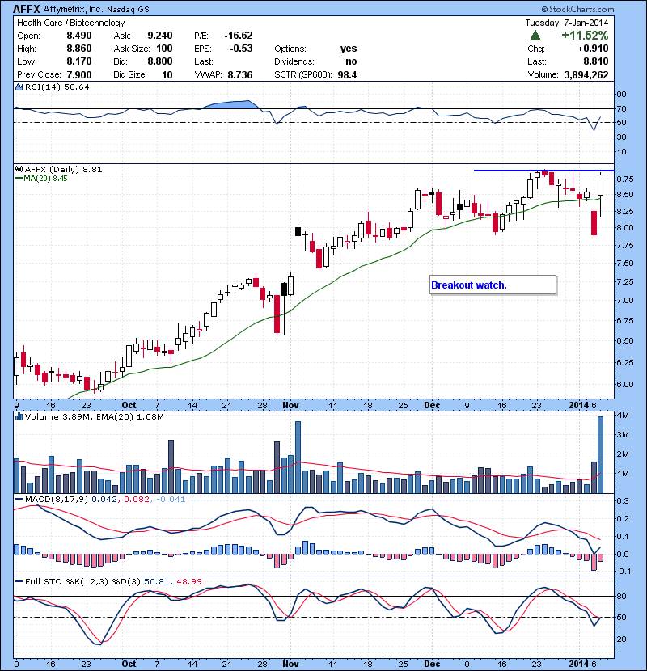The image size is (647, 671).
Task: Click the Open price 8.490 value
Action: pos(78,36)
